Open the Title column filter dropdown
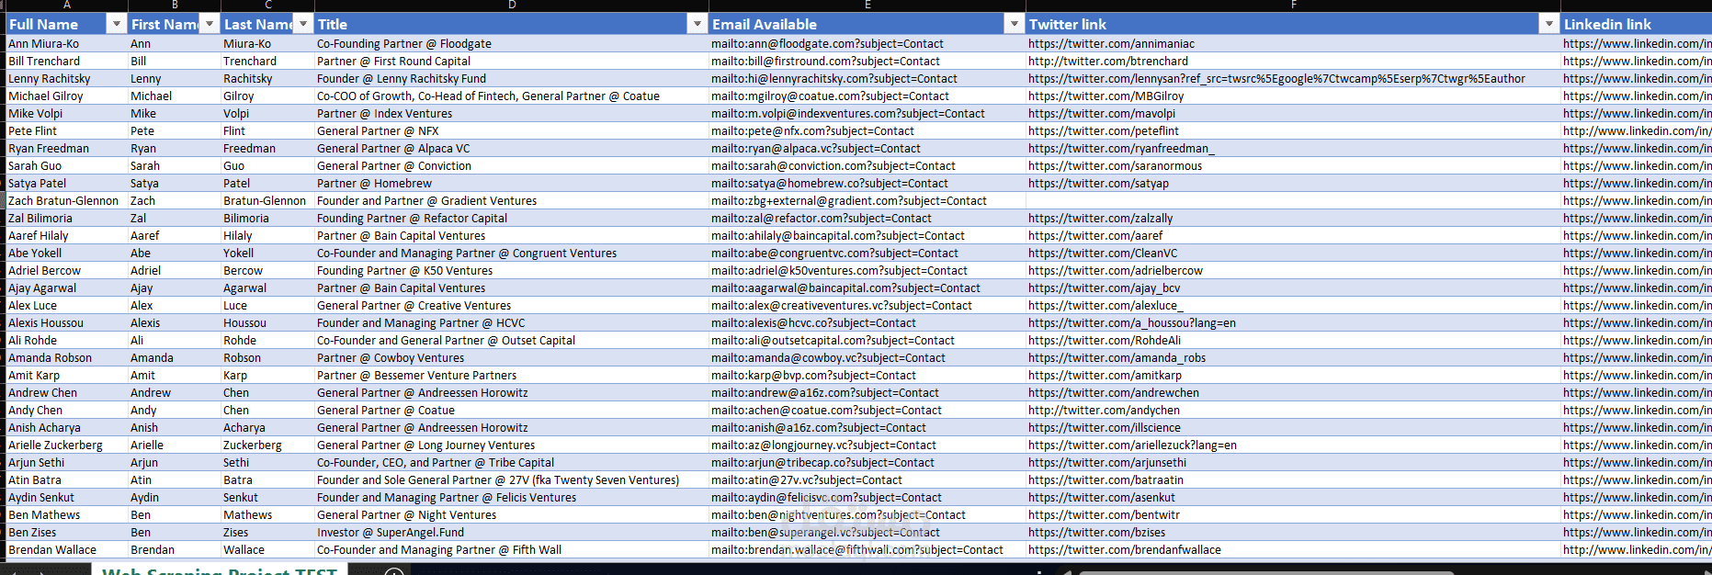The width and height of the screenshot is (1712, 575). [x=697, y=24]
